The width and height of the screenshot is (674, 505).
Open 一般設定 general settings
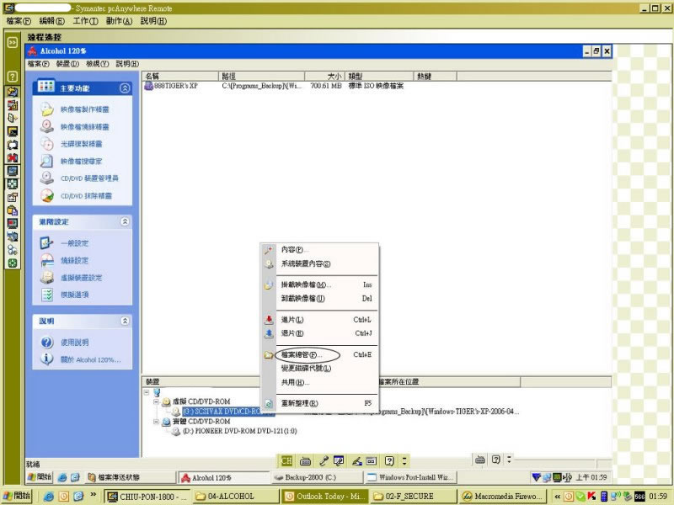click(74, 243)
